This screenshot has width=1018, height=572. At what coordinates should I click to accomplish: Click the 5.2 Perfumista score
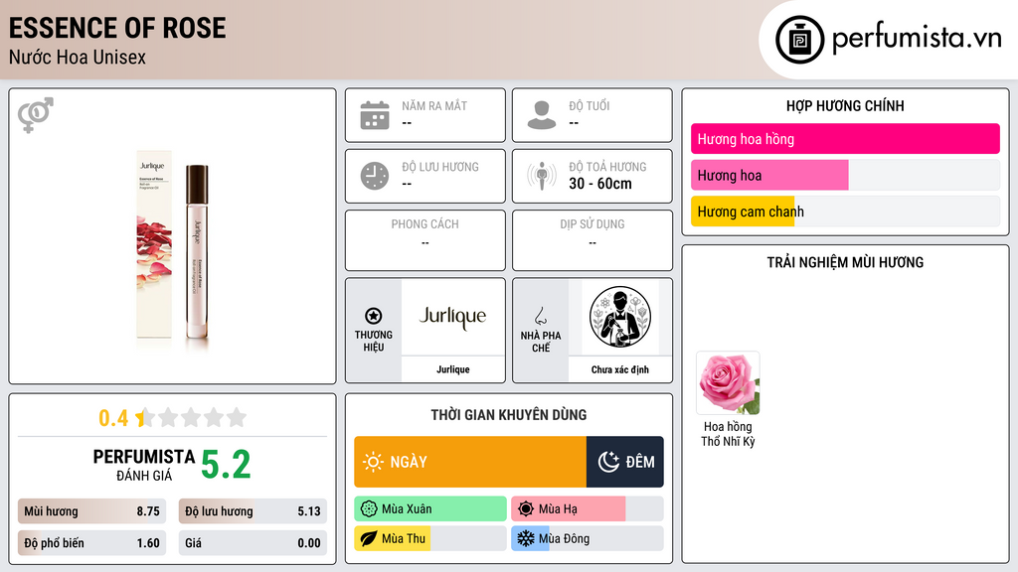(226, 465)
